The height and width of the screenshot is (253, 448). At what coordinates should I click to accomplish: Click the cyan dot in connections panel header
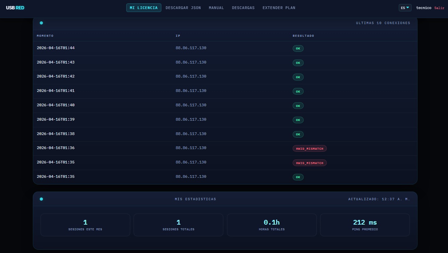coord(42,23)
